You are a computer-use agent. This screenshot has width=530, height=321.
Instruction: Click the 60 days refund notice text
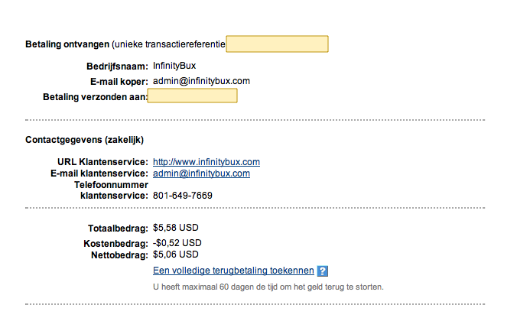coord(268,287)
